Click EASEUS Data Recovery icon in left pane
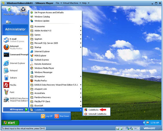The image size is (163, 131). click(x=6, y=100)
